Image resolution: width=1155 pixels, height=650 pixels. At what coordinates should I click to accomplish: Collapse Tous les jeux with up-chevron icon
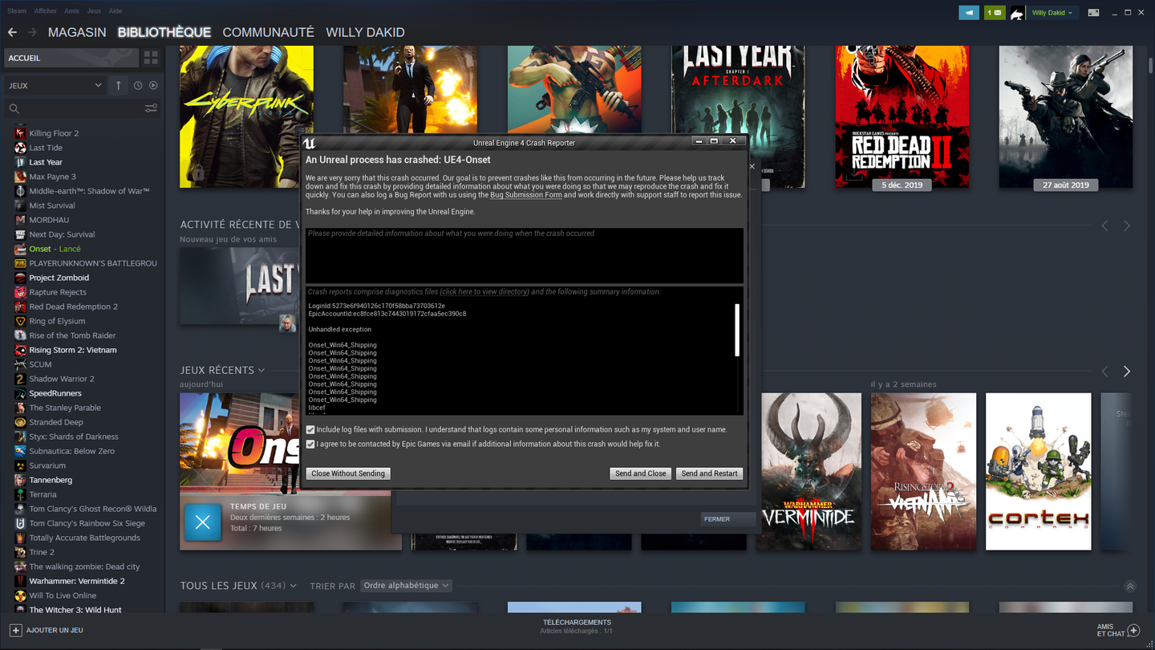click(1130, 587)
